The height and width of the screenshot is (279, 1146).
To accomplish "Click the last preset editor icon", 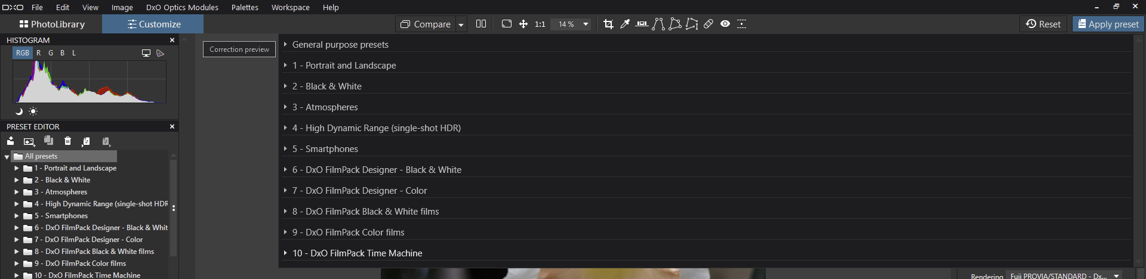I will (106, 141).
